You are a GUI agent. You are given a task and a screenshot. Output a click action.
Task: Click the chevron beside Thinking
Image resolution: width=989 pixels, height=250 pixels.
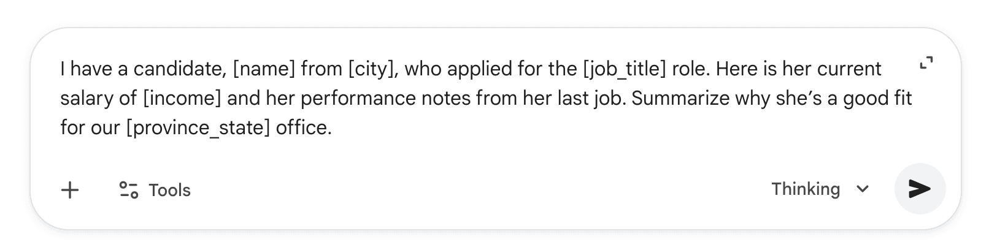click(863, 189)
